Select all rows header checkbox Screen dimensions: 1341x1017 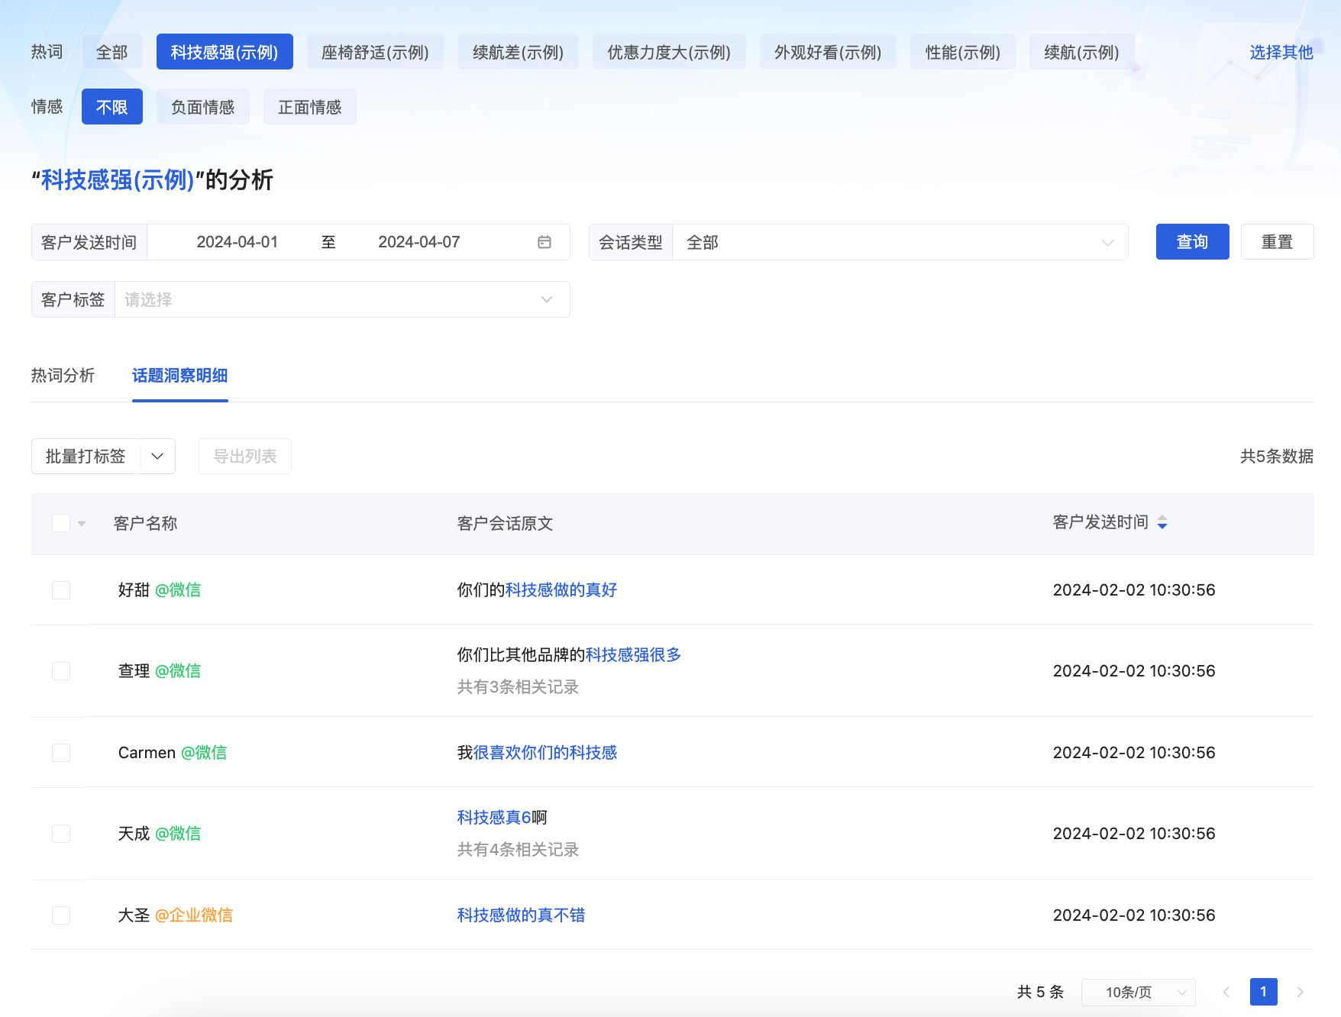click(61, 523)
